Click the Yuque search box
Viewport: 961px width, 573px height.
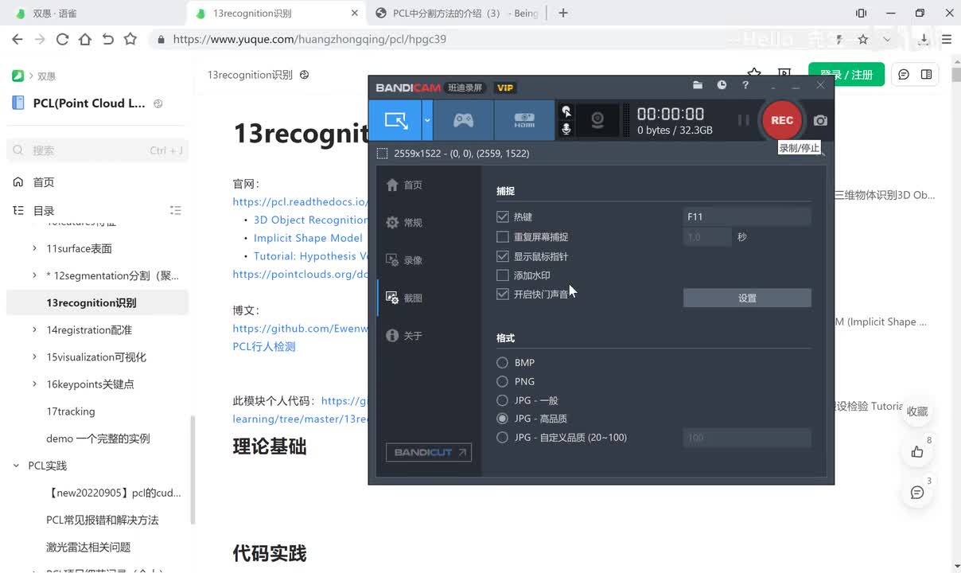[x=97, y=150]
